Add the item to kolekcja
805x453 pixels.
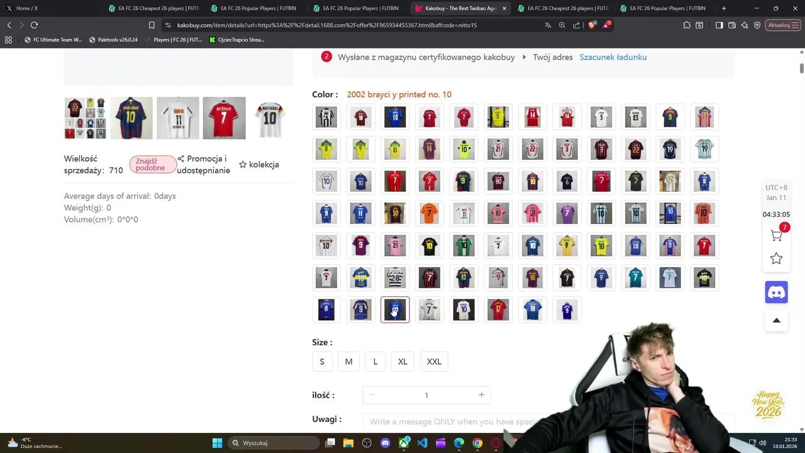click(259, 165)
